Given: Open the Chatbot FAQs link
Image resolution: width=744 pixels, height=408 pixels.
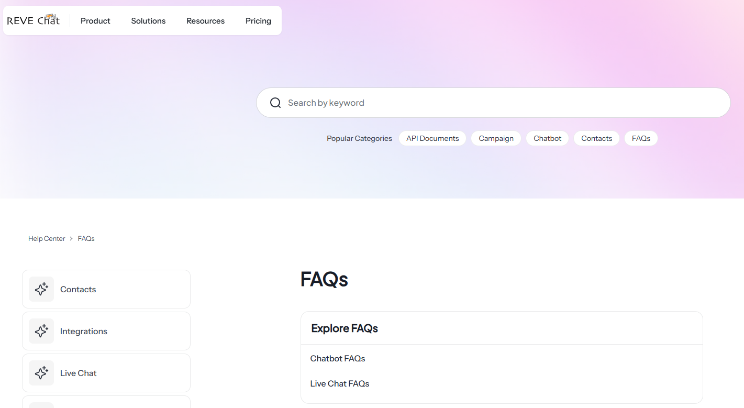Looking at the screenshot, I should click(338, 358).
